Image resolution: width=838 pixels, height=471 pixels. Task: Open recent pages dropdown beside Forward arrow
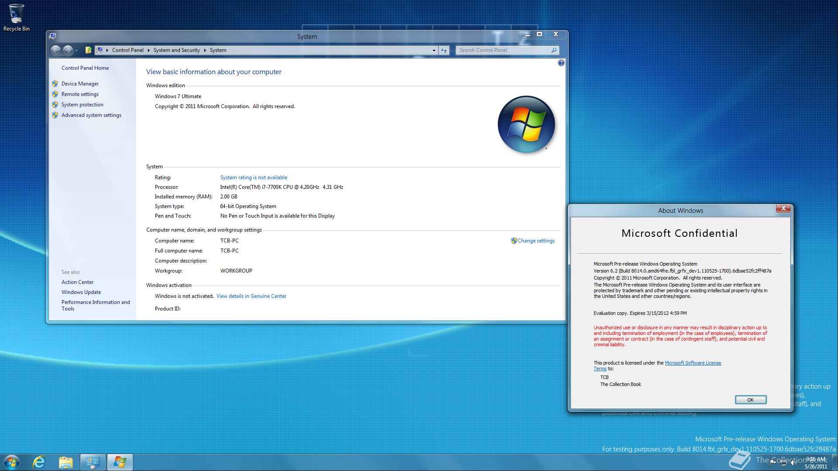pos(77,51)
